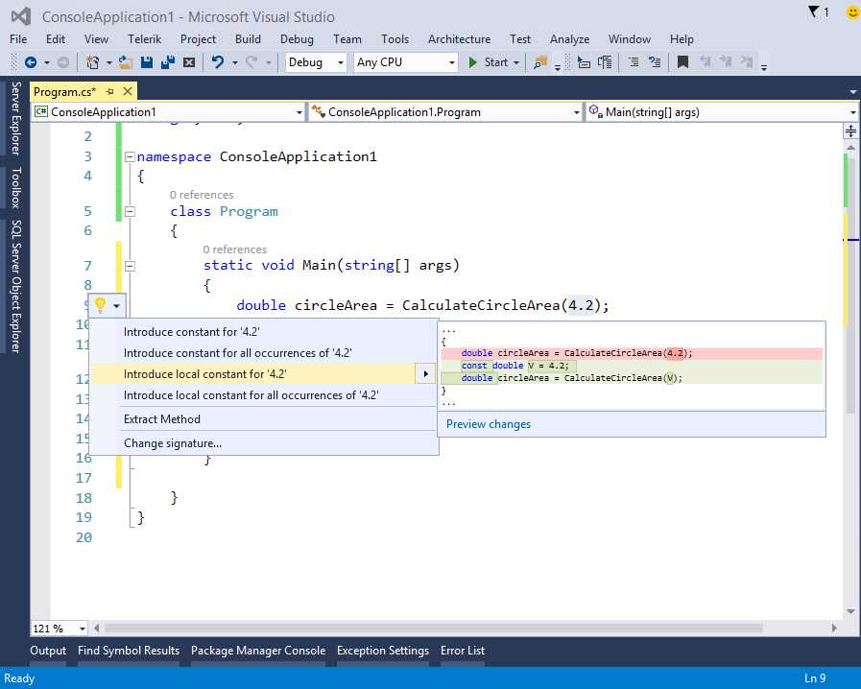Image resolution: width=861 pixels, height=689 pixels.
Task: Open the Telerik menu
Action: point(144,39)
